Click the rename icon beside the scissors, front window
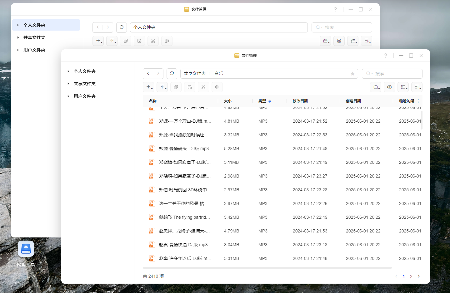Viewport: 450px width, 293px height. pos(217,87)
